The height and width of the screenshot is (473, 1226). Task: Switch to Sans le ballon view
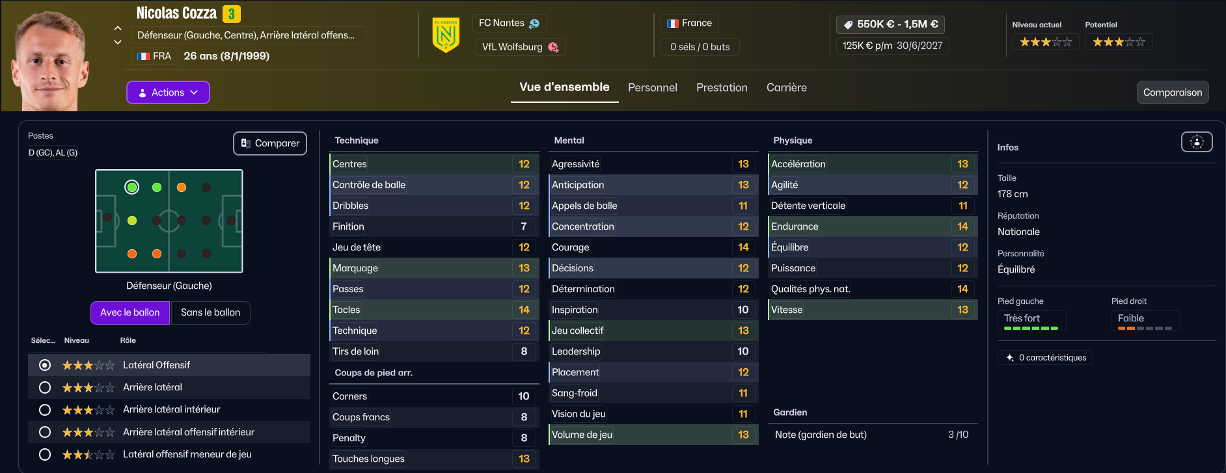[210, 313]
